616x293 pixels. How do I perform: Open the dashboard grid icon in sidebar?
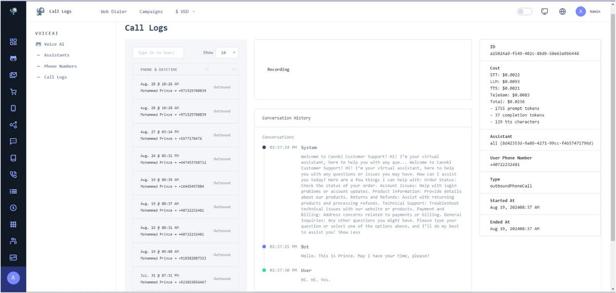13,42
